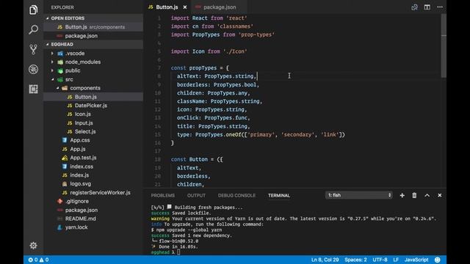470x264 pixels.
Task: Open App.test.js in the file tree
Action: [93, 158]
